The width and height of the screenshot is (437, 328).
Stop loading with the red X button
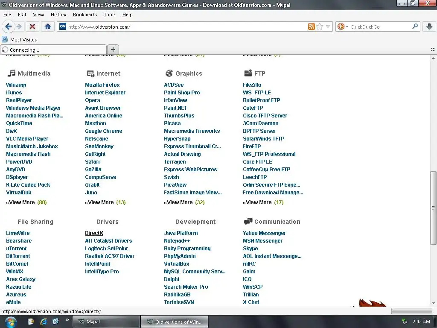coord(32,26)
